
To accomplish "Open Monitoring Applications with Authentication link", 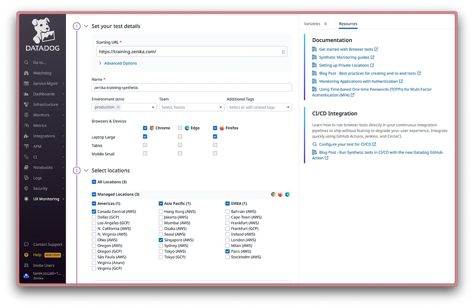I will pyautogui.click(x=358, y=81).
